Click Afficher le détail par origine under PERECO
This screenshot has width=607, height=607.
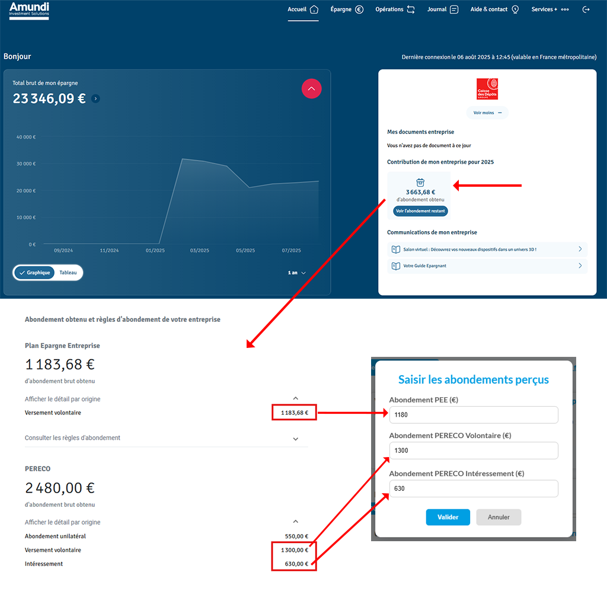click(62, 522)
